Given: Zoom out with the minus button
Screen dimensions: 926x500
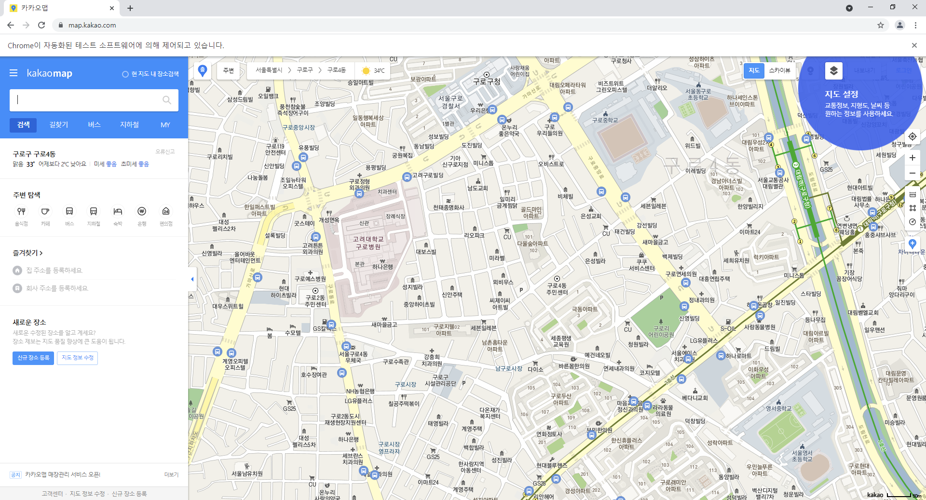Looking at the screenshot, I should click(x=912, y=173).
